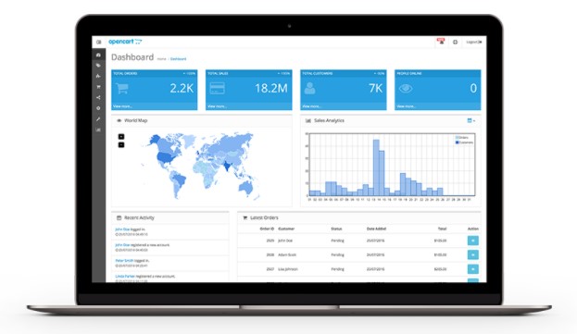Click Australia on the world map
577x334 pixels.
pos(245,188)
